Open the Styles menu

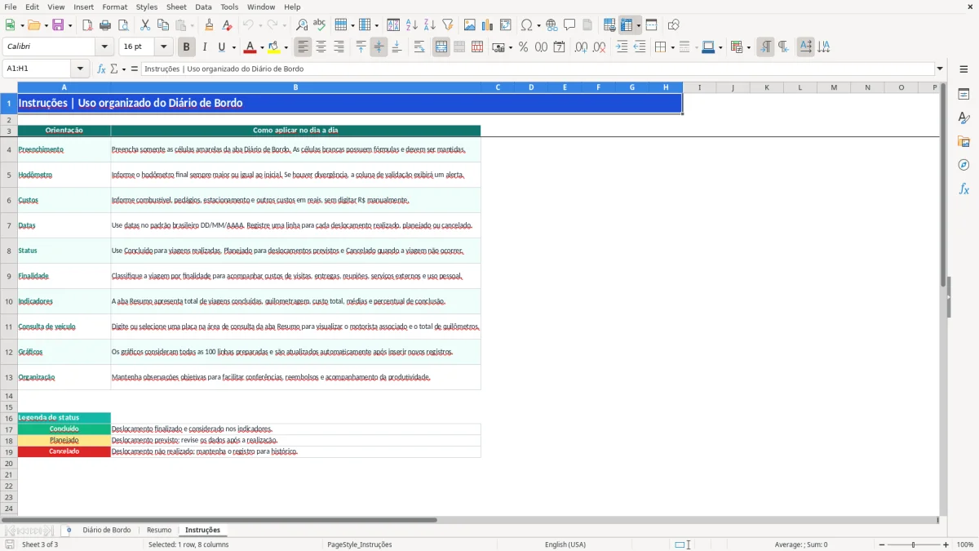pos(147,7)
